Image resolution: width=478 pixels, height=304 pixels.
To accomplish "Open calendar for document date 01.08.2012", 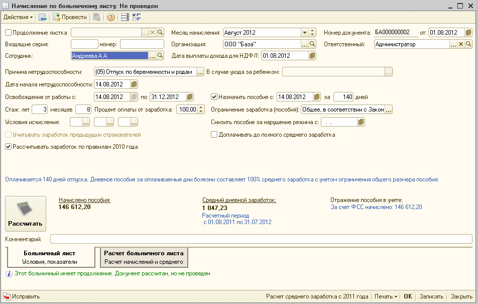I will pos(468,32).
